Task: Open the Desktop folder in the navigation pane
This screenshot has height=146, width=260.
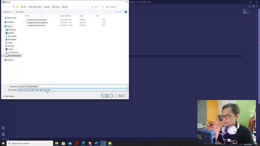Action: [11, 33]
